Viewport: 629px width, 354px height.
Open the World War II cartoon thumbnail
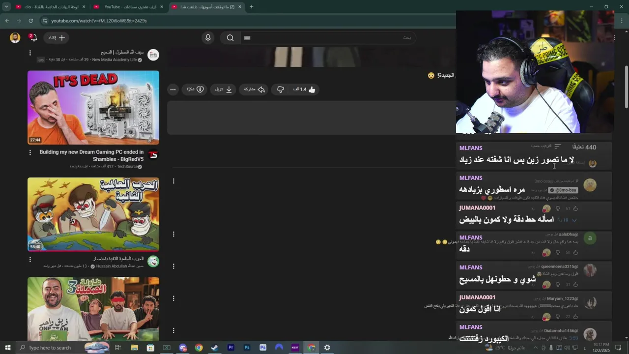pos(93,214)
